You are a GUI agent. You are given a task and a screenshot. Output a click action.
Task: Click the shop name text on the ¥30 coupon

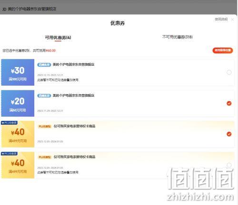tap(73, 64)
